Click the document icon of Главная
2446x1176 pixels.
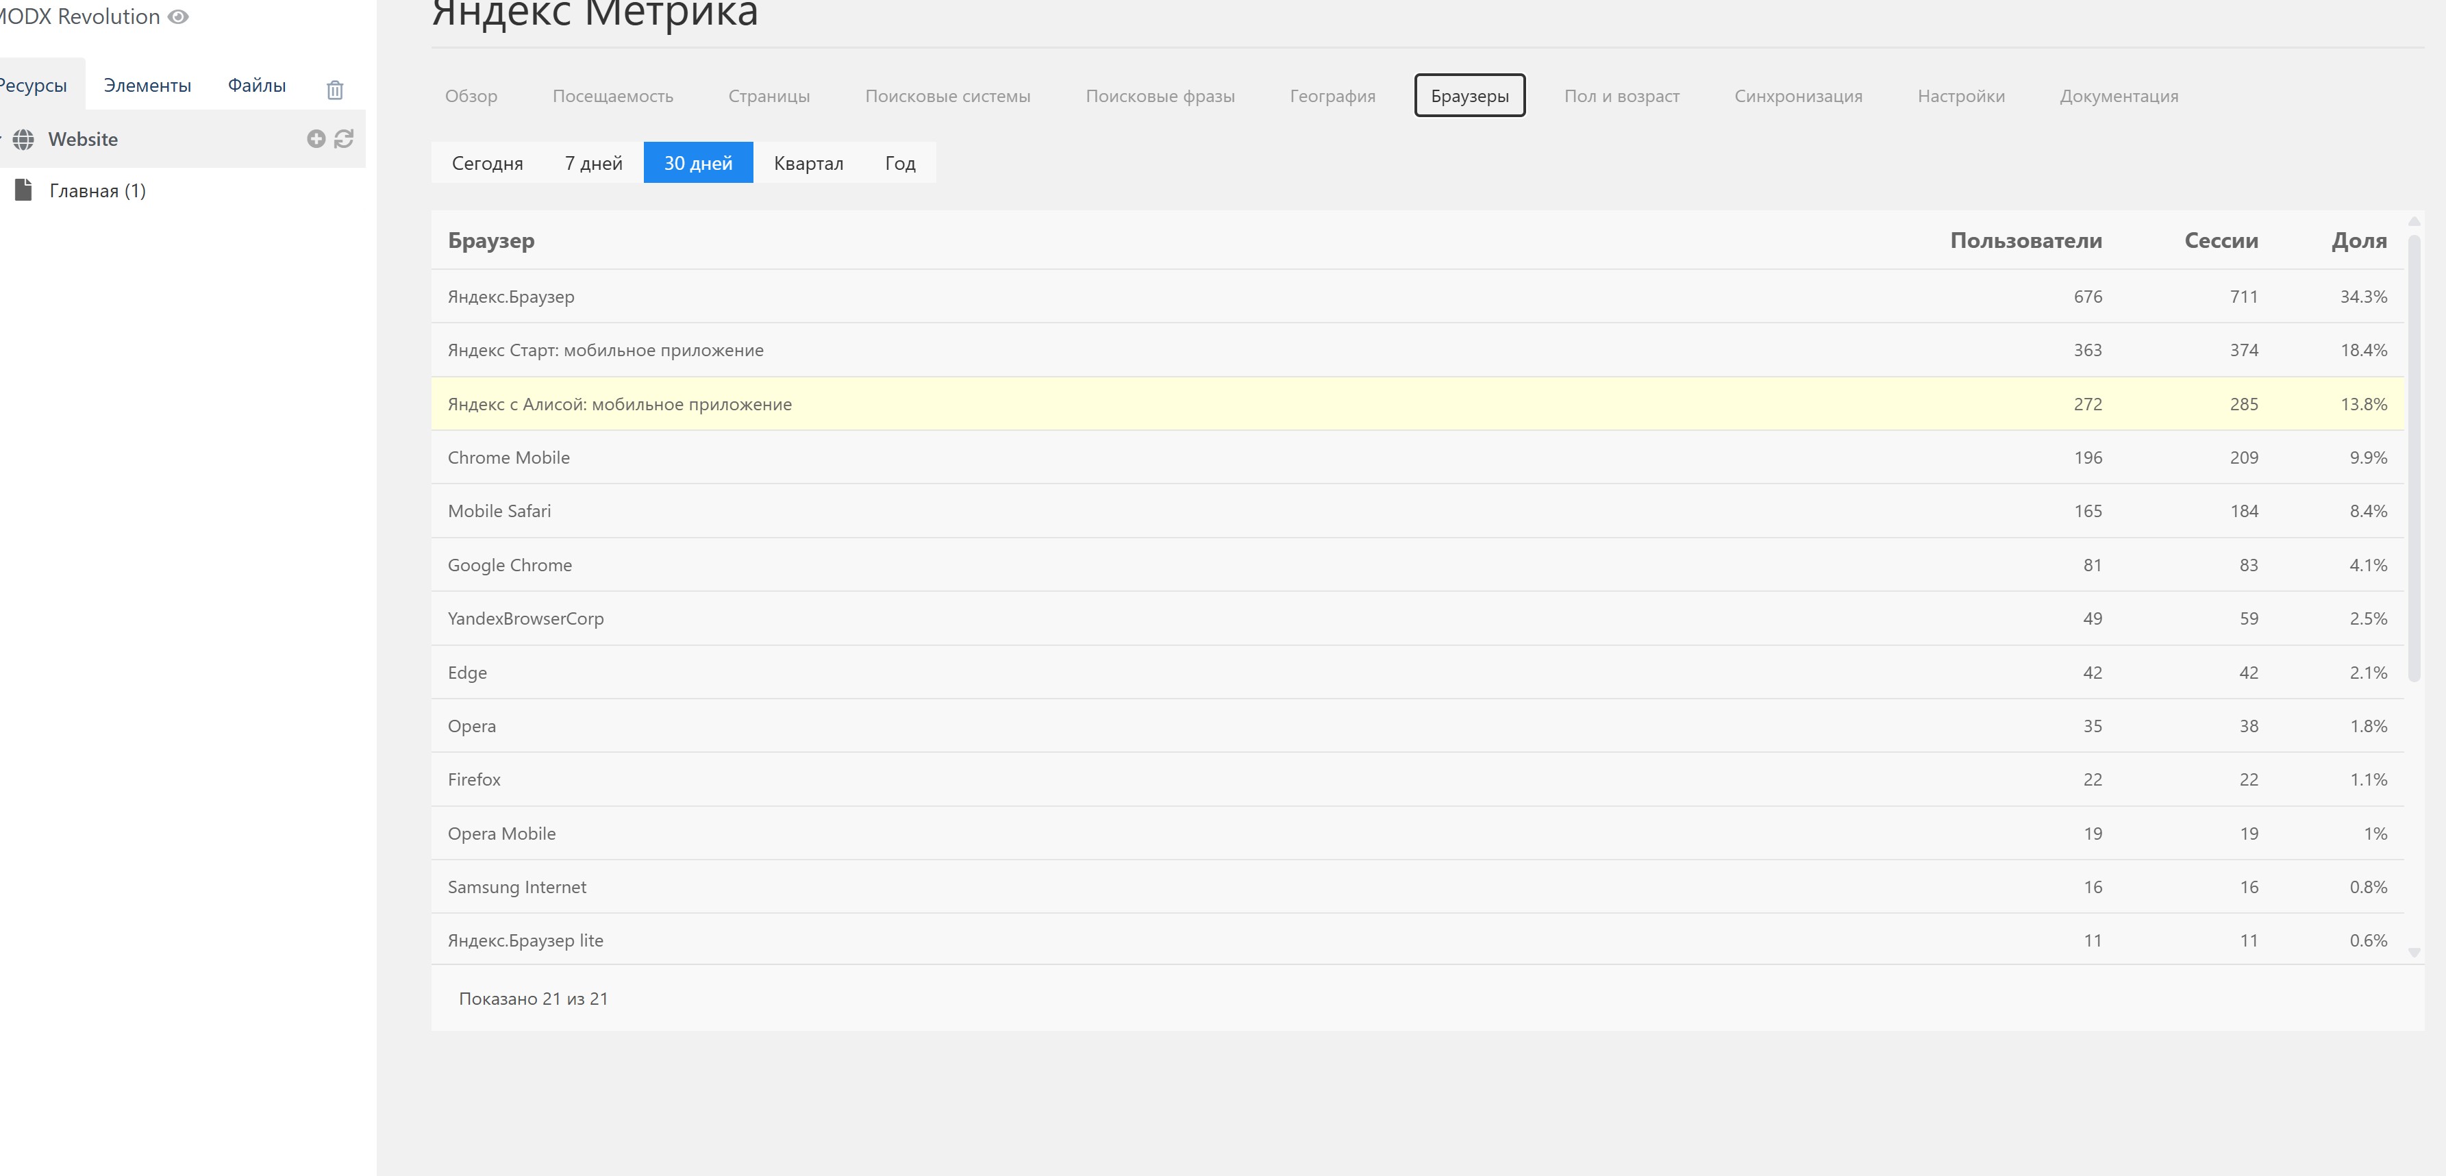pos(24,190)
